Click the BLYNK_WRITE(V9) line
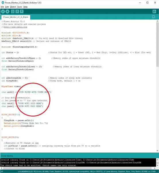Viewport: 159px width, 173px height. point(10,137)
